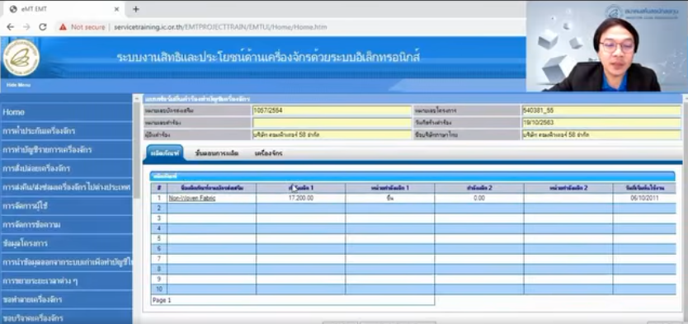Click the BOI logo in the header
The image size is (688, 324).
click(x=21, y=58)
